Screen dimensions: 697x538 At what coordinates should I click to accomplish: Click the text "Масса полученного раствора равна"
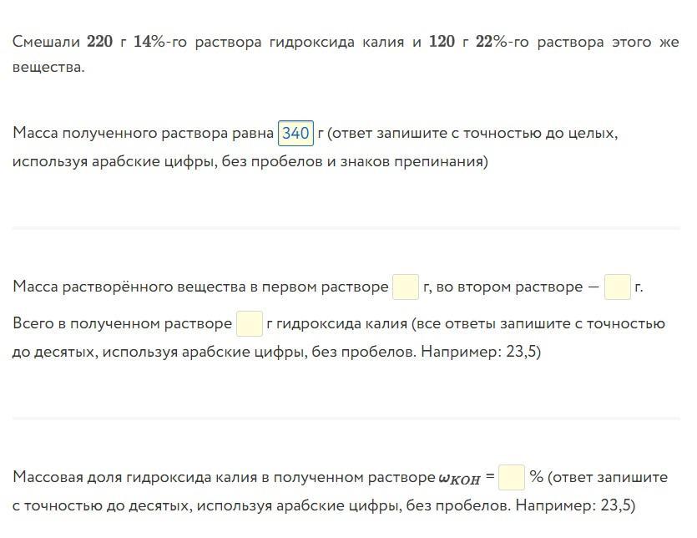143,134
